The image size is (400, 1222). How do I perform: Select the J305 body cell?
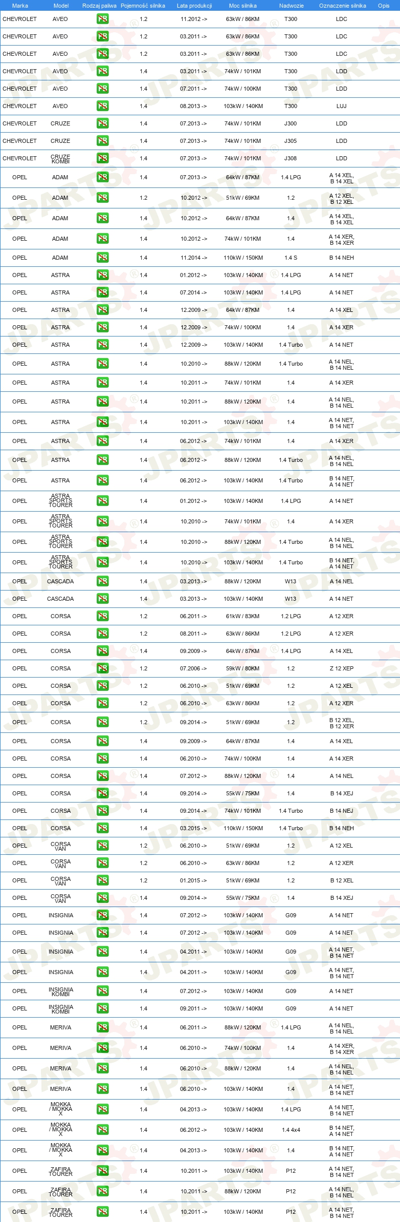(x=291, y=141)
